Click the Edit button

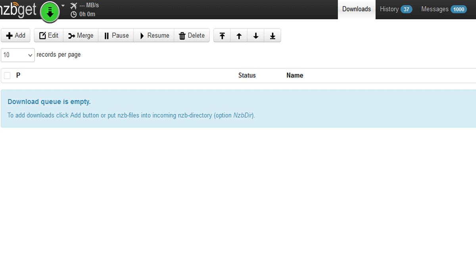click(49, 36)
